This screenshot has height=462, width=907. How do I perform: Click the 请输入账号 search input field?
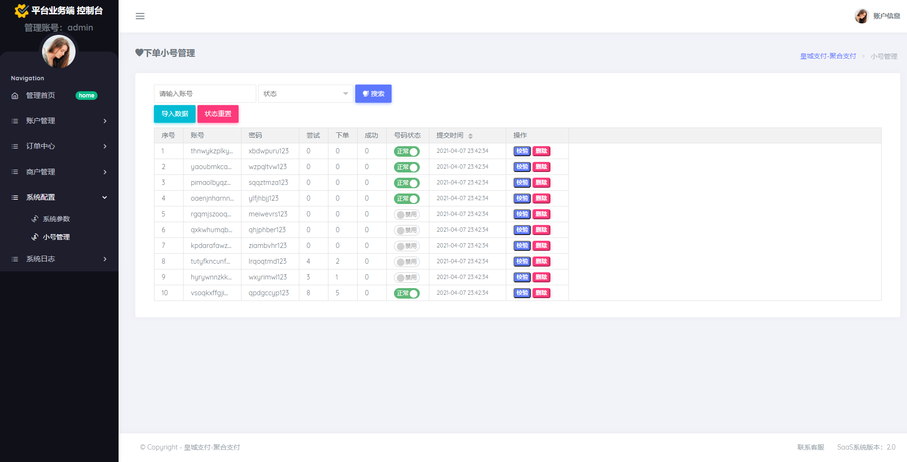click(x=205, y=94)
